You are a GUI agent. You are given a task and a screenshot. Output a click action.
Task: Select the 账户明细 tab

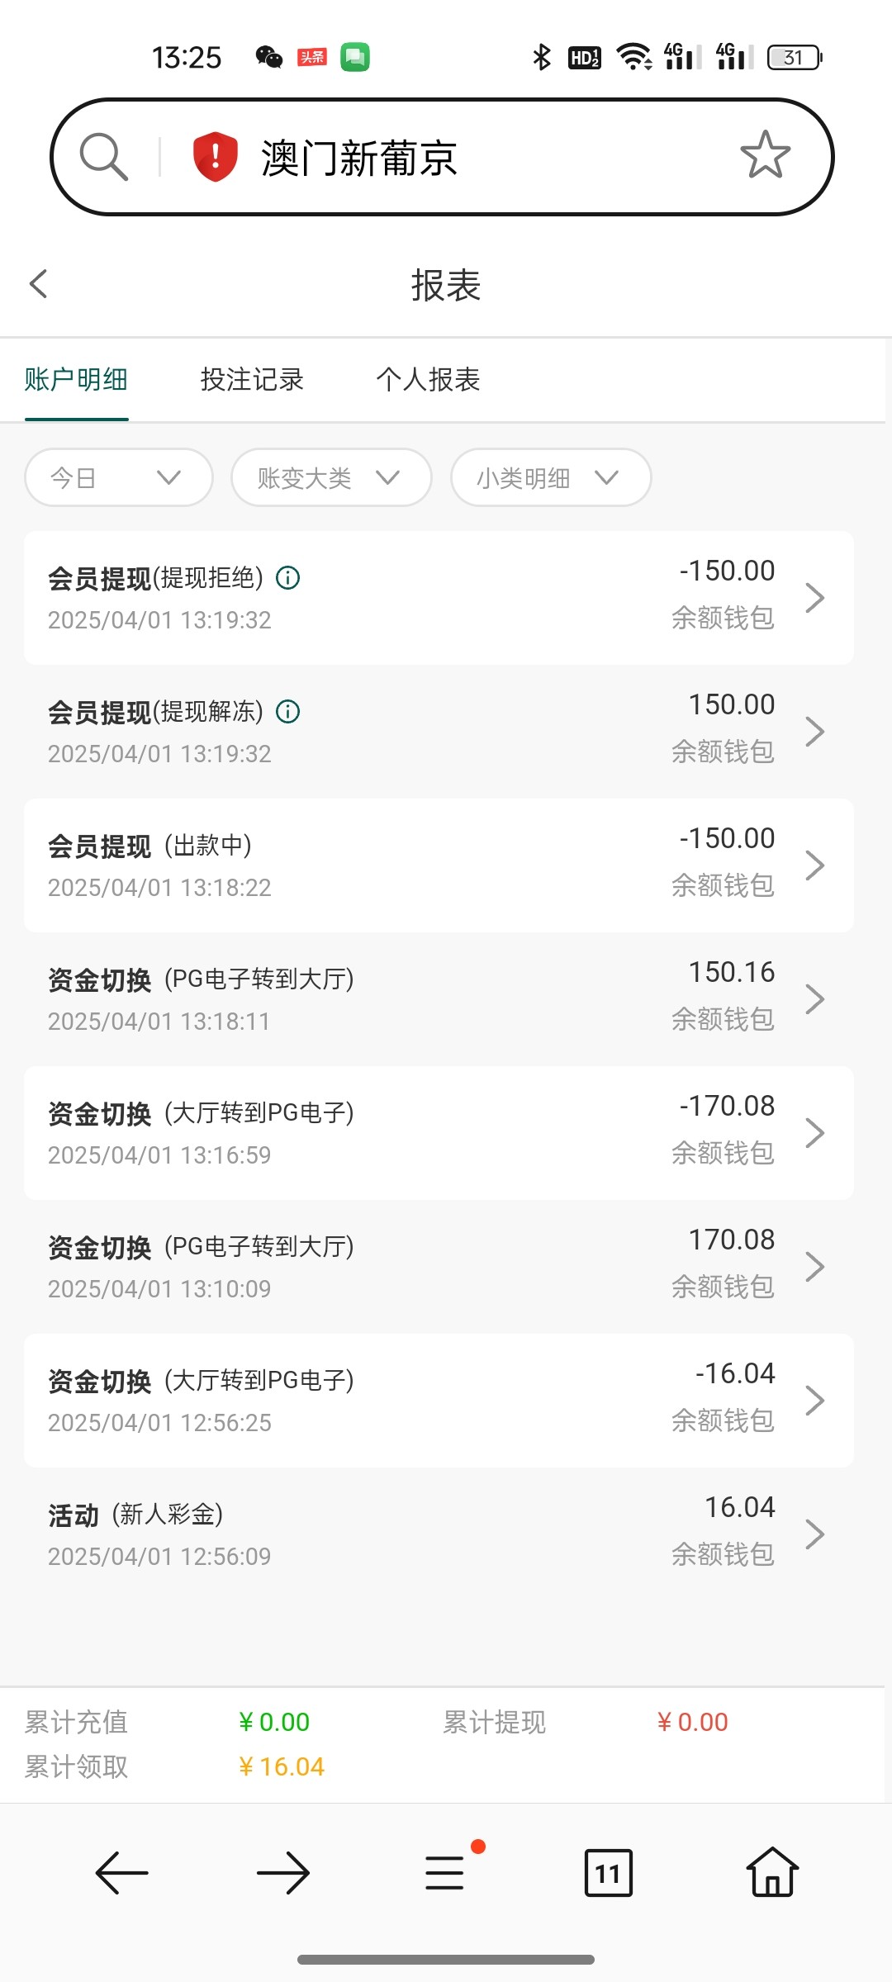click(x=76, y=380)
